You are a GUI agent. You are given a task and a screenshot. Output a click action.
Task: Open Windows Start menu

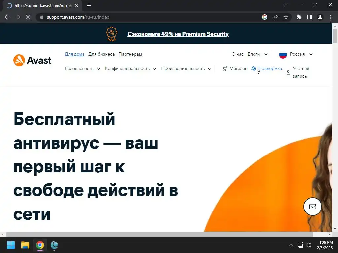[11, 245]
